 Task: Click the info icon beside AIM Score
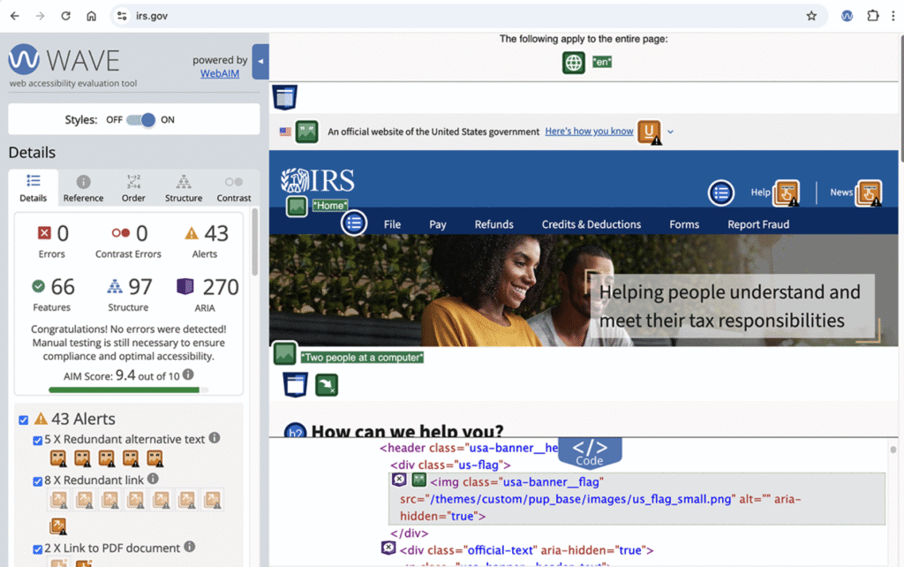188,374
